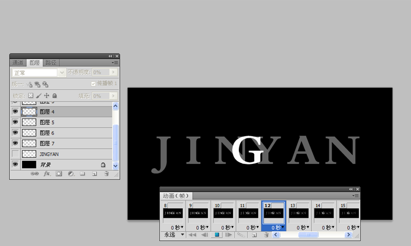Open the 正常 blend mode dropdown
The height and width of the screenshot is (246, 411).
coord(39,73)
